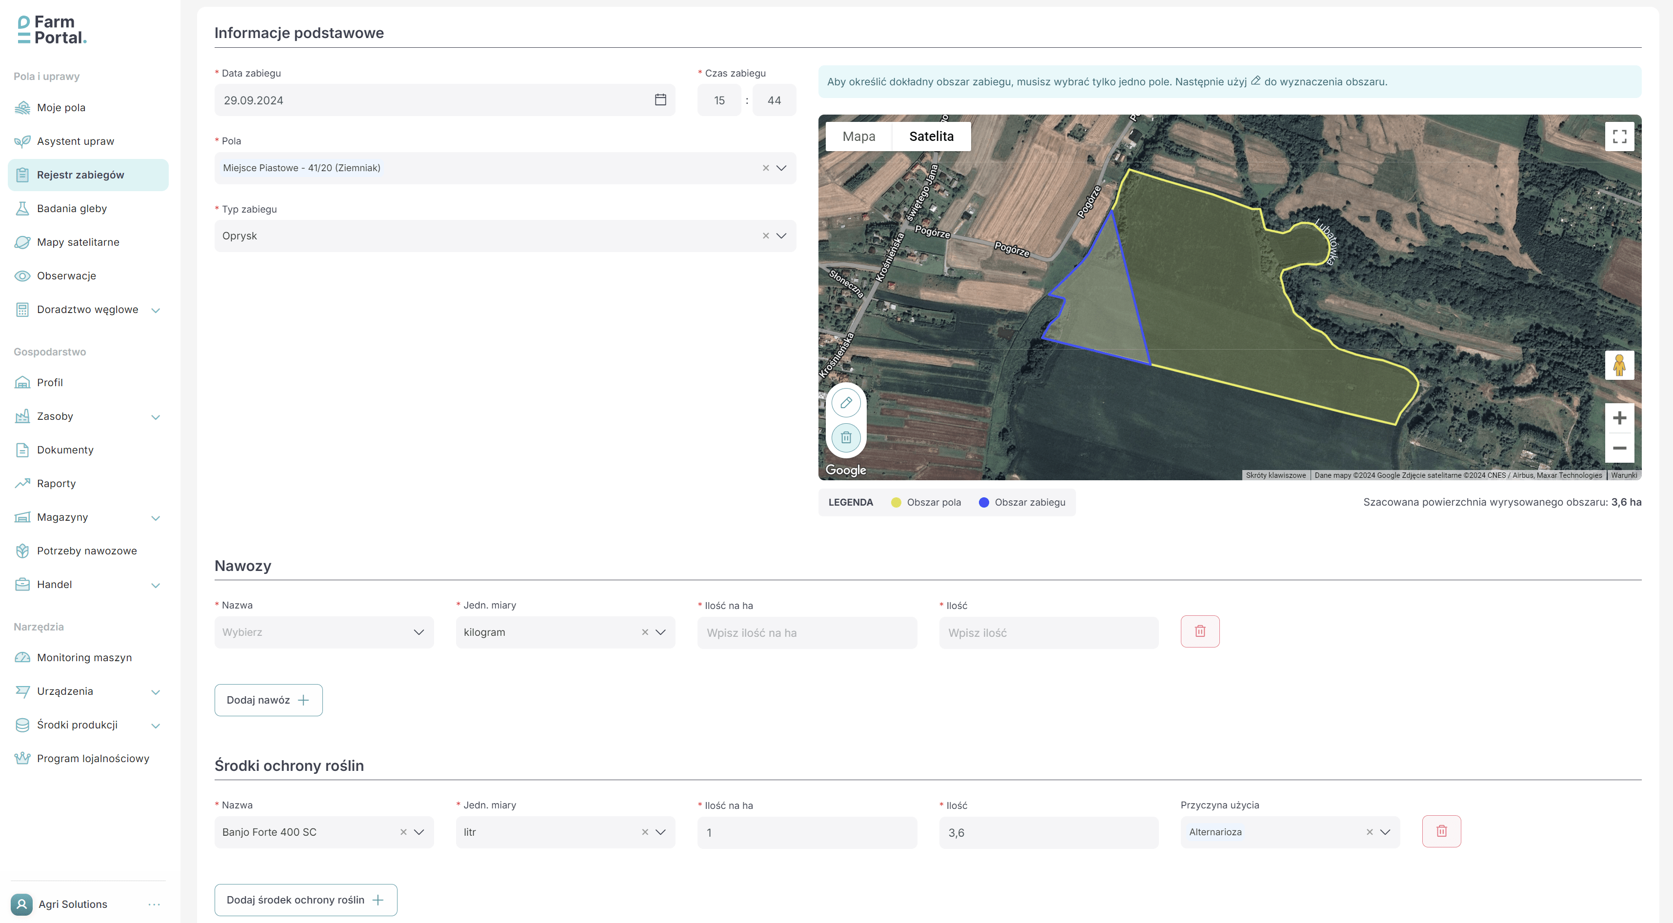Open the Banjo Forte name dropdown arrow
1673x923 pixels.
click(x=419, y=832)
